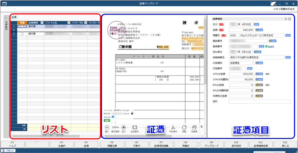Viewport: 298px width, 153px height.
Task: Click the 全体表示 fit-to-view icon
Action: (x=135, y=127)
